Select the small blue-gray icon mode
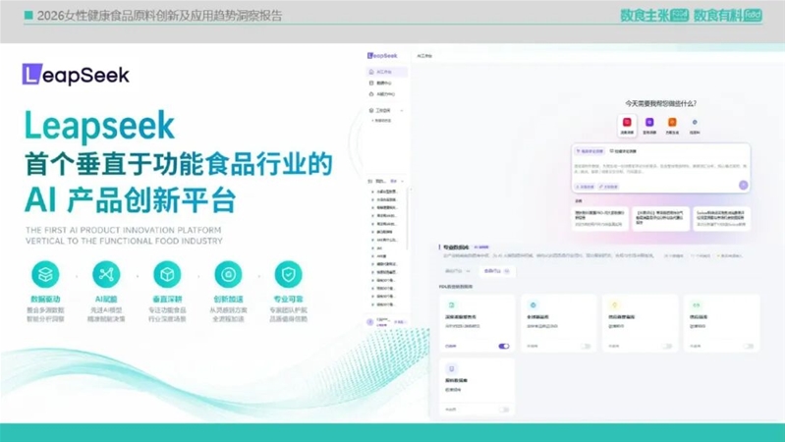785x442 pixels. (x=695, y=125)
